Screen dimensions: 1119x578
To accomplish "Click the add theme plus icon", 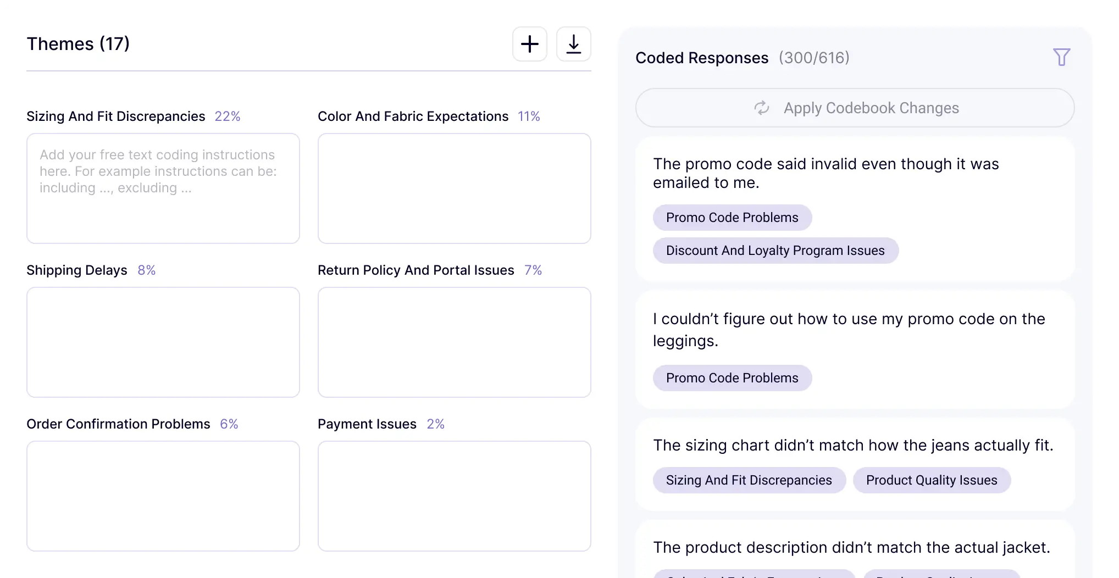I will (x=529, y=44).
